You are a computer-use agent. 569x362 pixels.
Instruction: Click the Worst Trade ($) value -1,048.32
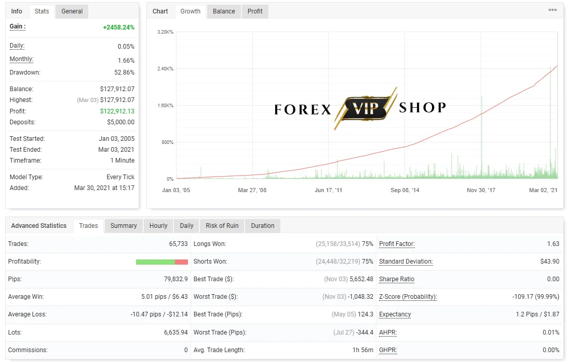click(x=360, y=297)
